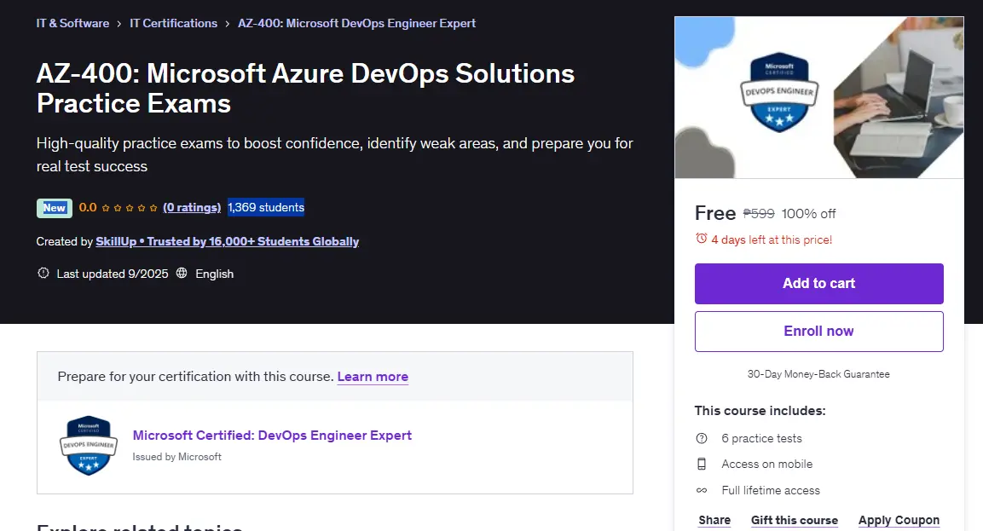Viewport: 983px width, 531px height.
Task: Click the Free price label
Action: pos(715,213)
